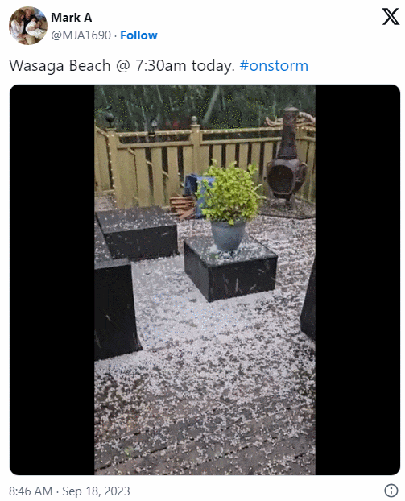Open the tweet info icon
Viewport: 405px width, 501px height.
tap(391, 491)
